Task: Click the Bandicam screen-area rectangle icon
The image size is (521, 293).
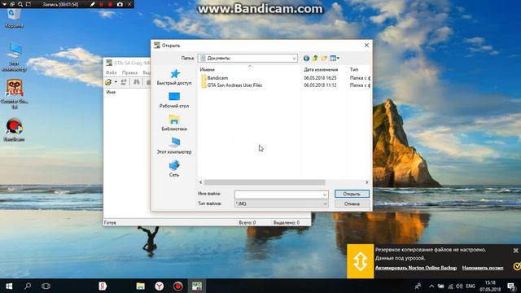Action: click(x=28, y=4)
